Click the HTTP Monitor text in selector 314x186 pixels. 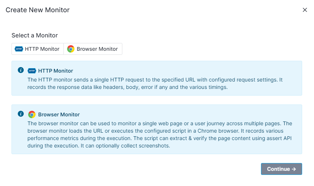point(42,49)
